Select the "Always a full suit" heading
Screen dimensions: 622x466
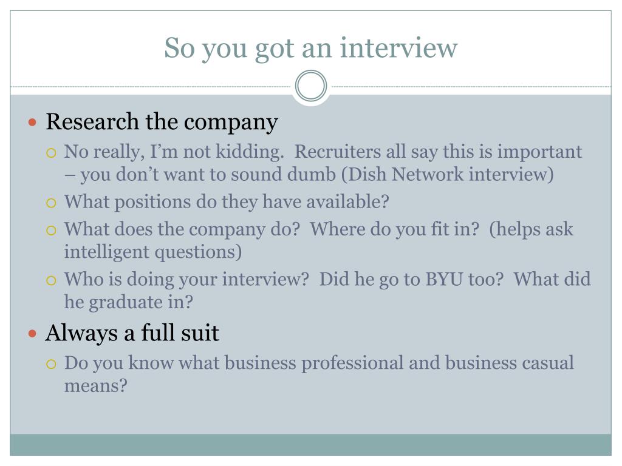(x=132, y=333)
